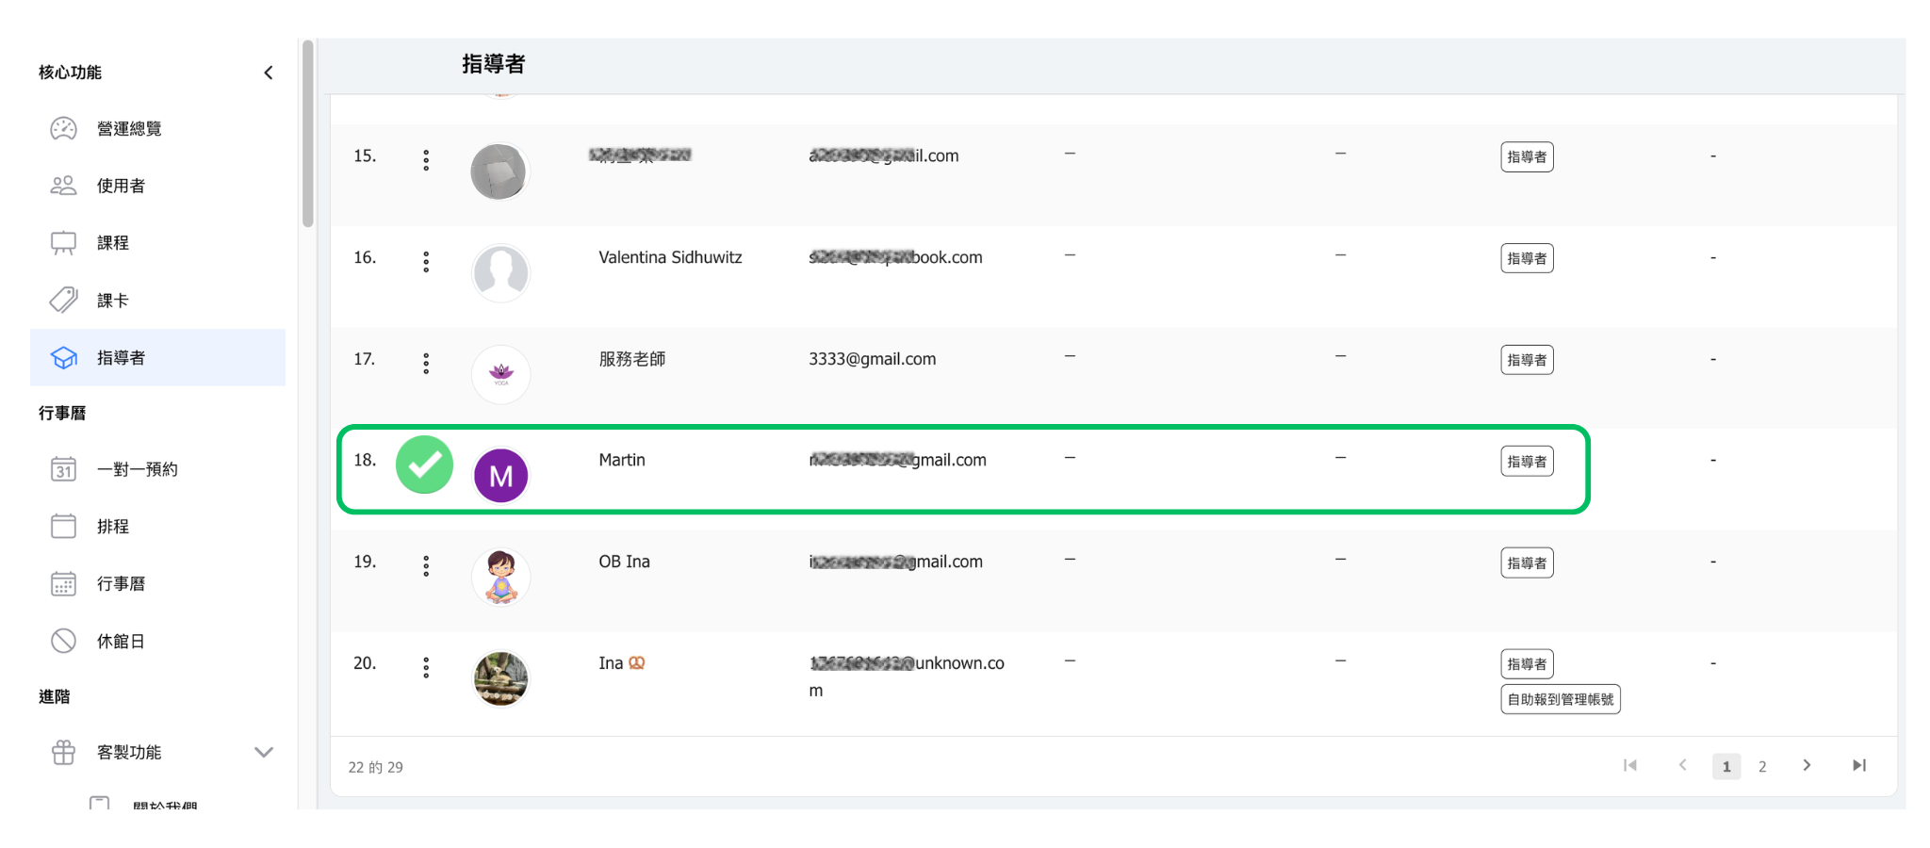Click three-dot options for OB Ina
The height and width of the screenshot is (848, 1930).
click(426, 565)
